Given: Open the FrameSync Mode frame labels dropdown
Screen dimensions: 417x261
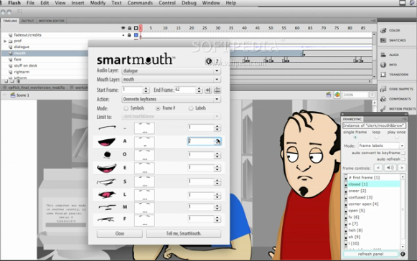Looking at the screenshot, I should click(381, 146).
